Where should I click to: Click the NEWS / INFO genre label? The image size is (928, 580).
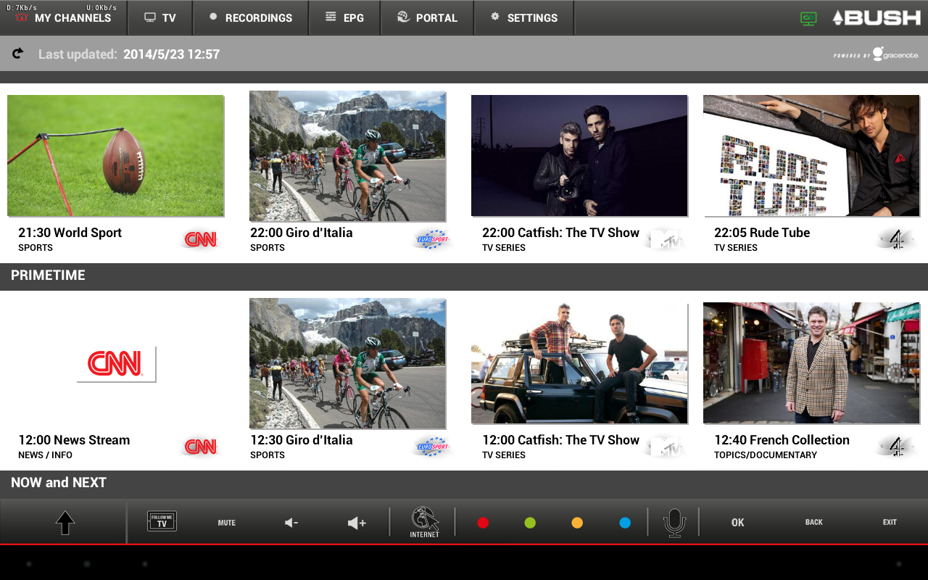(45, 455)
